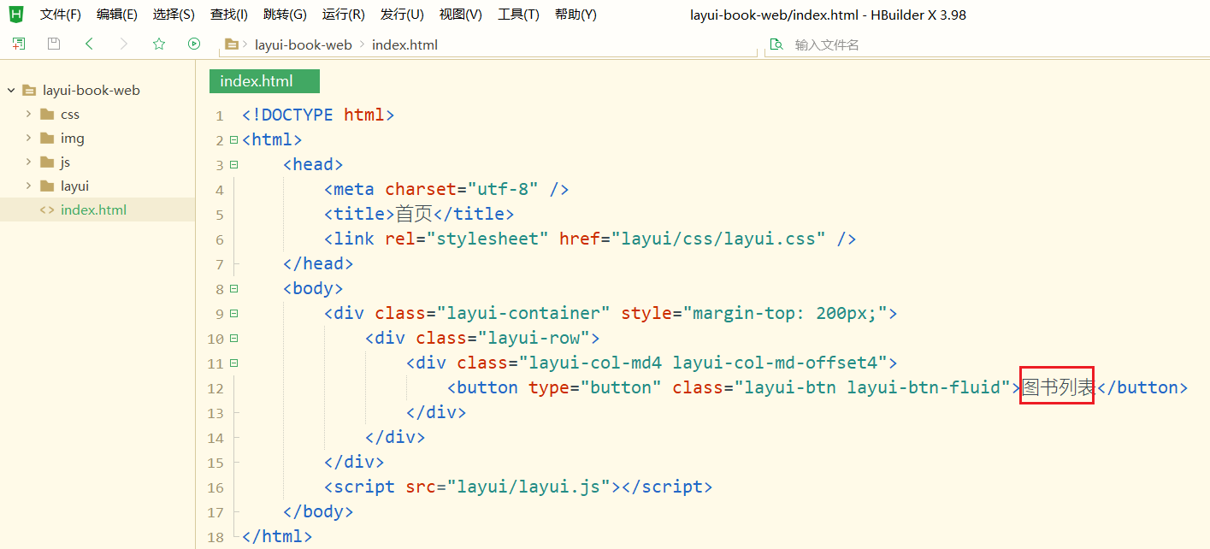Select the layui folder name in tree
Screen dimensions: 1210x549
75,186
